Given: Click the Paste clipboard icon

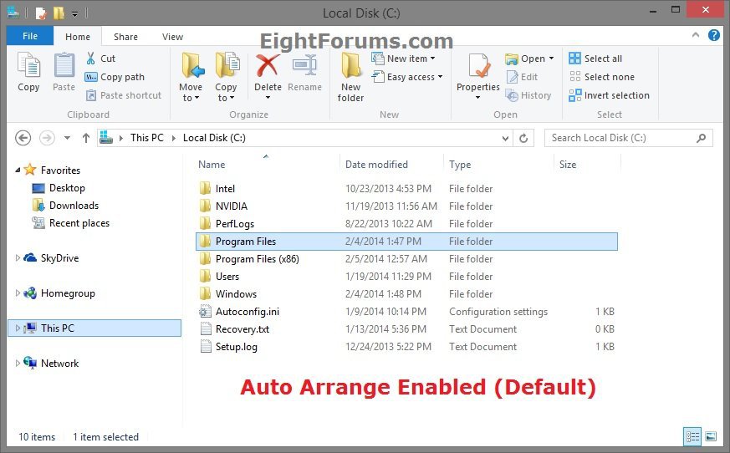Looking at the screenshot, I should (x=64, y=65).
